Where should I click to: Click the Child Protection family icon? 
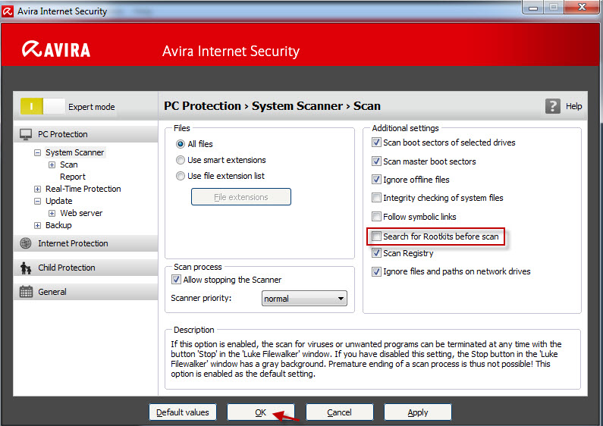point(26,268)
